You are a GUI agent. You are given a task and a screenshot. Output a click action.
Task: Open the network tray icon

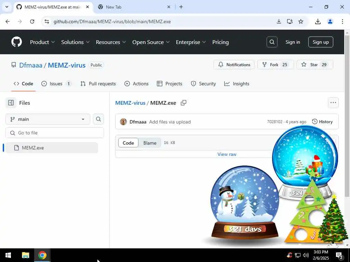(298, 255)
